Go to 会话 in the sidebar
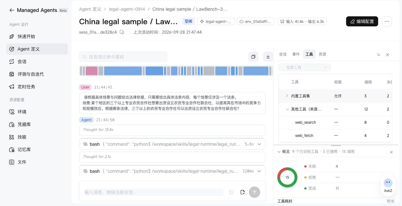The height and width of the screenshot is (206, 402). pos(37,62)
